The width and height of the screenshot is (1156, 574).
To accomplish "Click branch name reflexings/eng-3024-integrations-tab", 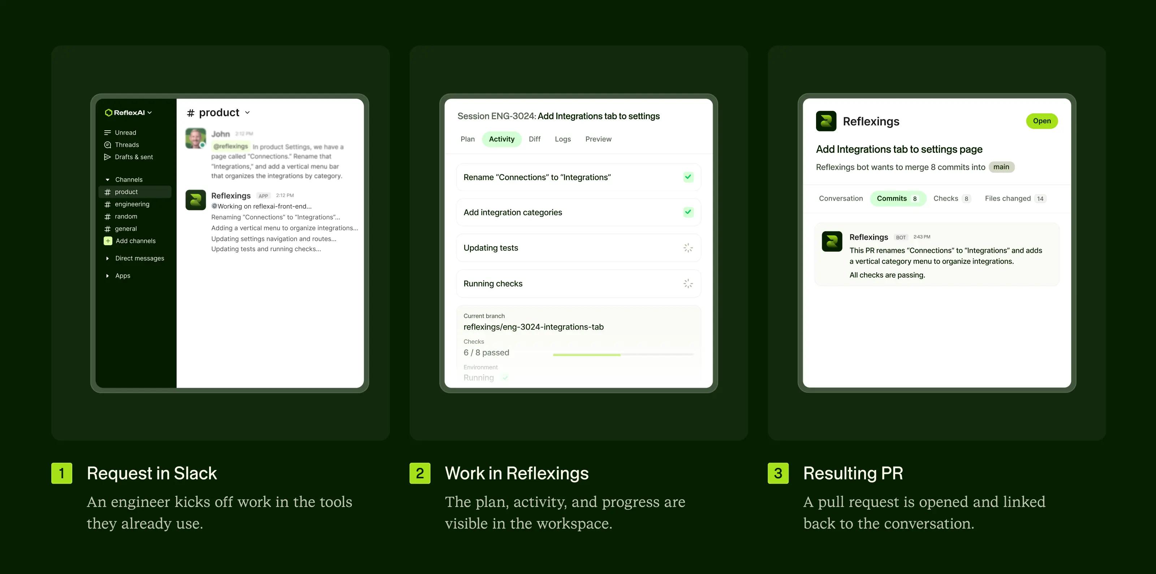I will (x=534, y=327).
